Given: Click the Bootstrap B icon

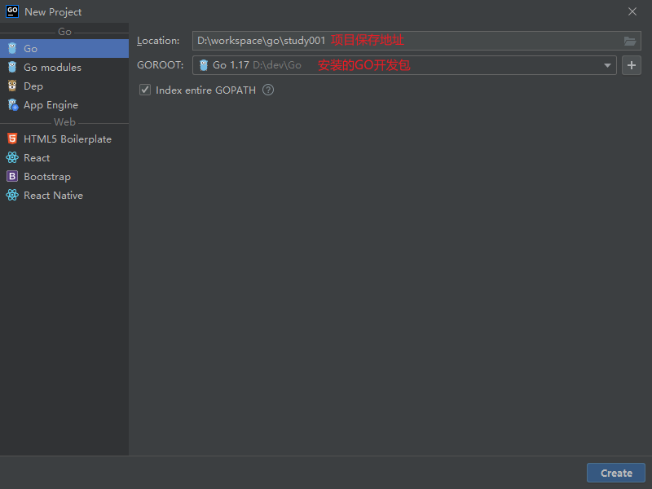Looking at the screenshot, I should point(12,176).
